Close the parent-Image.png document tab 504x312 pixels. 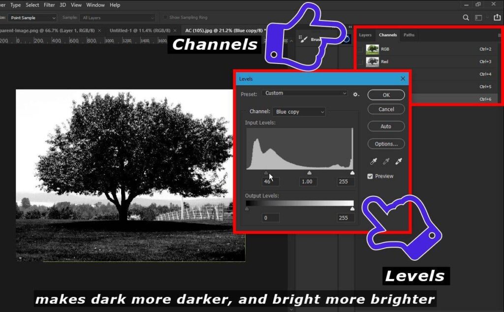coord(99,31)
